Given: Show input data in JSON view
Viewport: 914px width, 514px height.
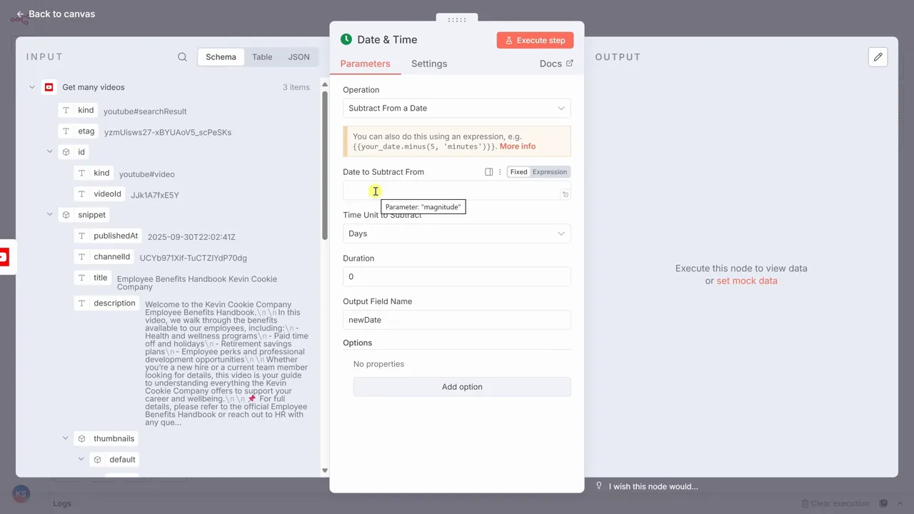Looking at the screenshot, I should (299, 57).
